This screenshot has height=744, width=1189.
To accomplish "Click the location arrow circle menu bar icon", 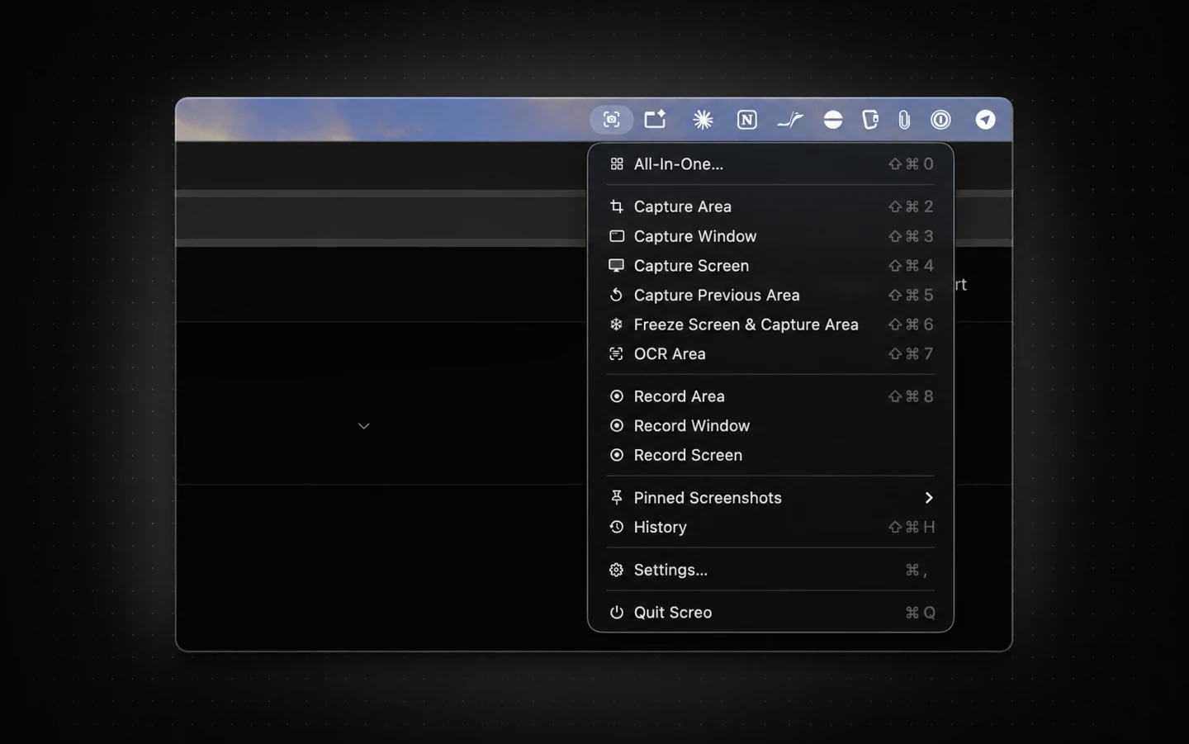I will tap(985, 120).
